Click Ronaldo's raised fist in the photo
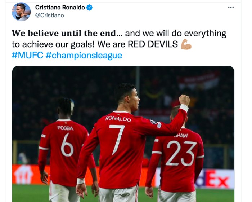Viewport: 252px width, 202px height. [x=184, y=100]
